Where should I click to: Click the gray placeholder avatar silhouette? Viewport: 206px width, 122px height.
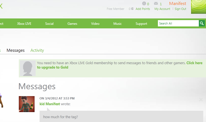tap(28, 68)
